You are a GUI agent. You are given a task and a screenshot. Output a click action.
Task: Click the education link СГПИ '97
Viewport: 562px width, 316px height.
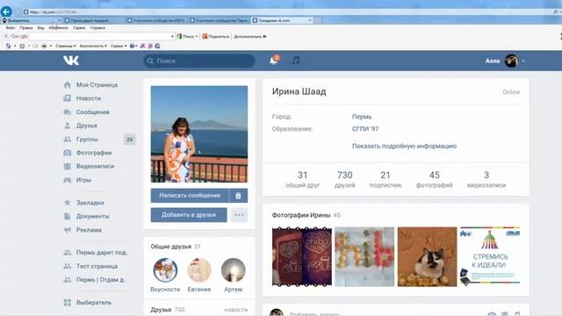click(365, 129)
